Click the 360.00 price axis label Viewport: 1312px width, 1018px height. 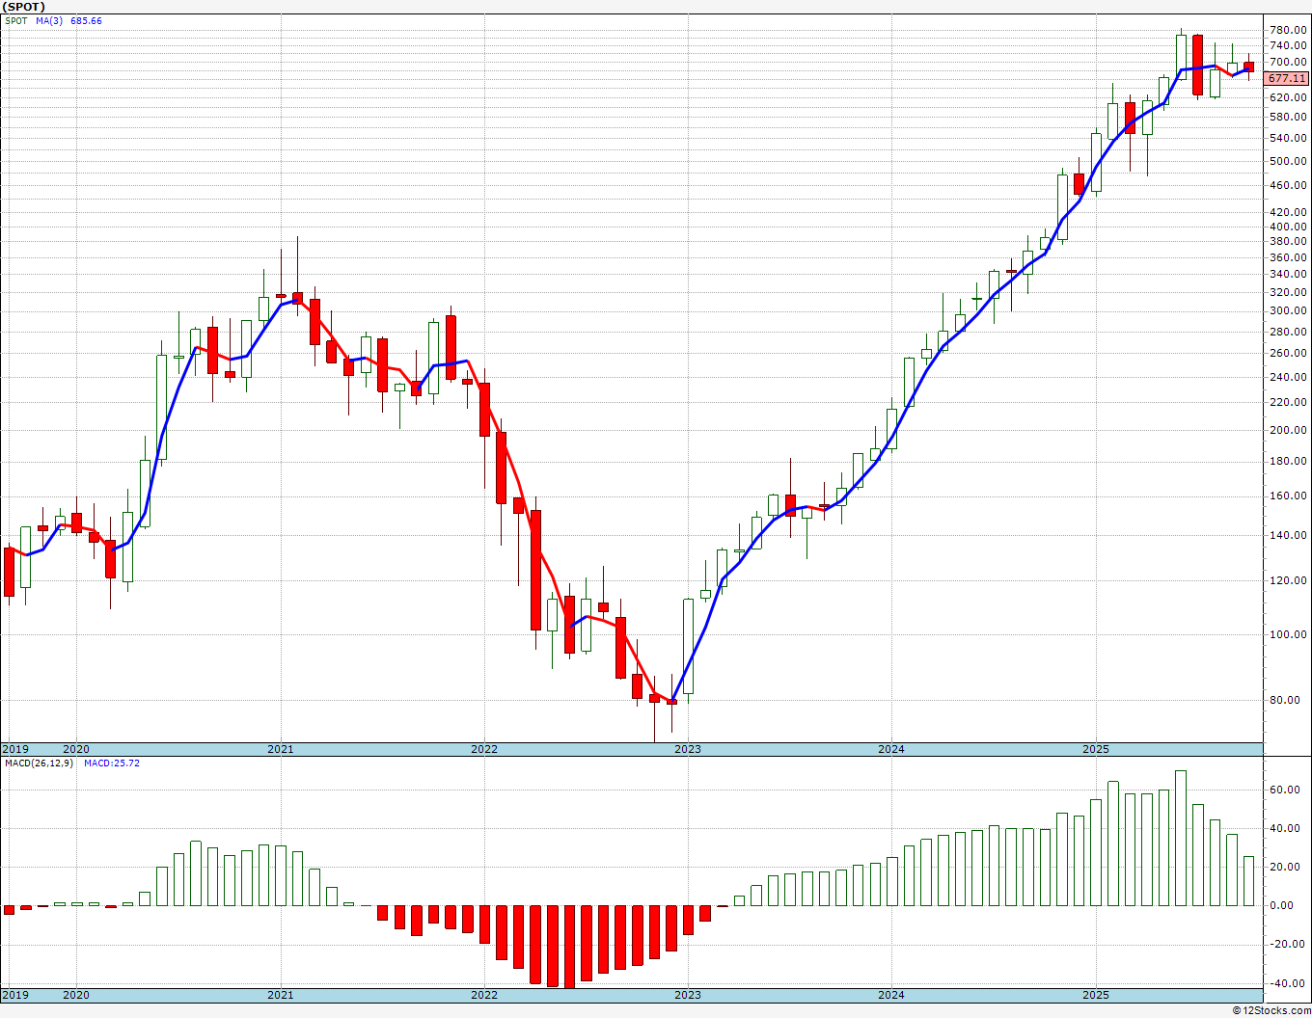pos(1288,256)
